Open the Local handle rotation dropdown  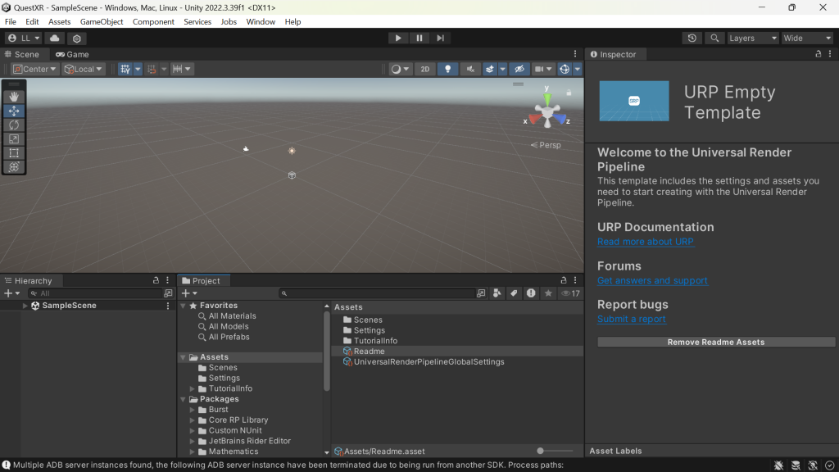(x=83, y=69)
